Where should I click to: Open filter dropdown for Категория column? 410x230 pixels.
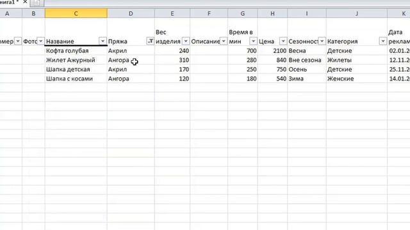[x=383, y=41]
